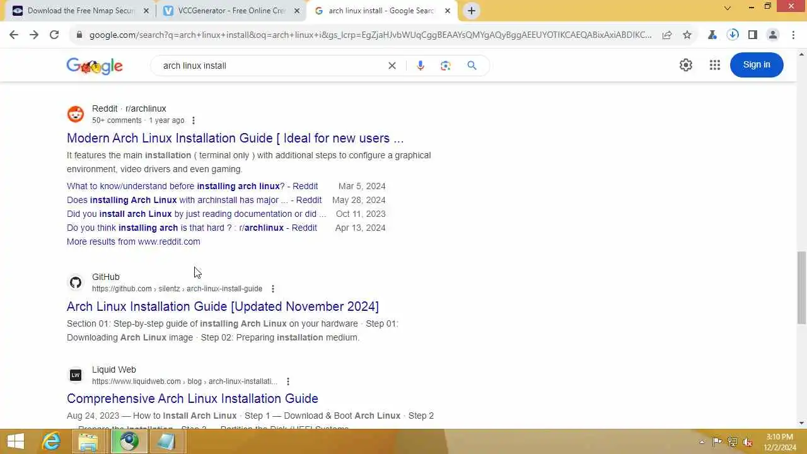The height and width of the screenshot is (454, 807).
Task: Go to Google home via the logo
Action: [x=95, y=66]
